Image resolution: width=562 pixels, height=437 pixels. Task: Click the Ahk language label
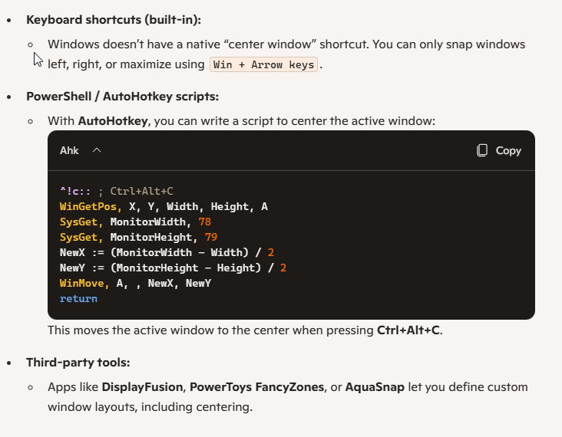69,150
